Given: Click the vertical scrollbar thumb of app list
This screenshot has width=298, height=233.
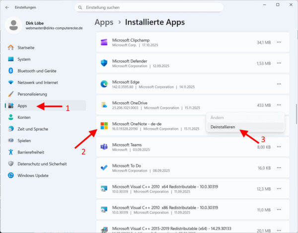Looking at the screenshot, I should pyautogui.click(x=297, y=114).
